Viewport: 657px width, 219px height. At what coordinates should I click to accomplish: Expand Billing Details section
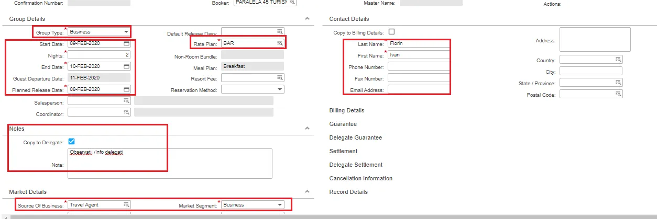(347, 110)
